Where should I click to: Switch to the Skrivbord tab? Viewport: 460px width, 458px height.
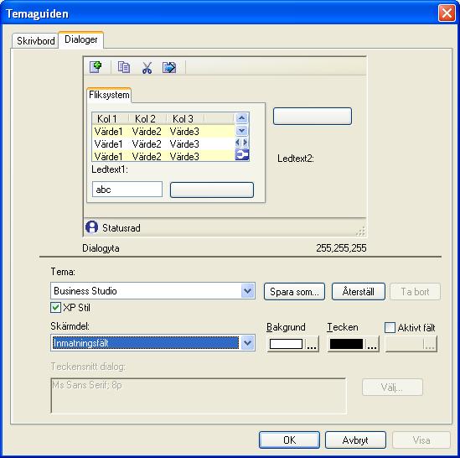pos(36,41)
